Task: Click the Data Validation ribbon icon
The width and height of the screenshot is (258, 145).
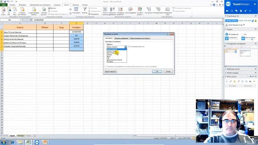Action: click(x=121, y=10)
